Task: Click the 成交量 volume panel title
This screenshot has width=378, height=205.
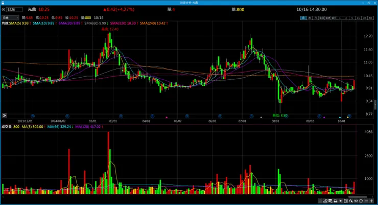Action: tap(7, 127)
